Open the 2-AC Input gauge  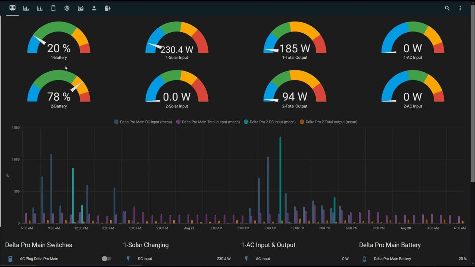click(413, 89)
